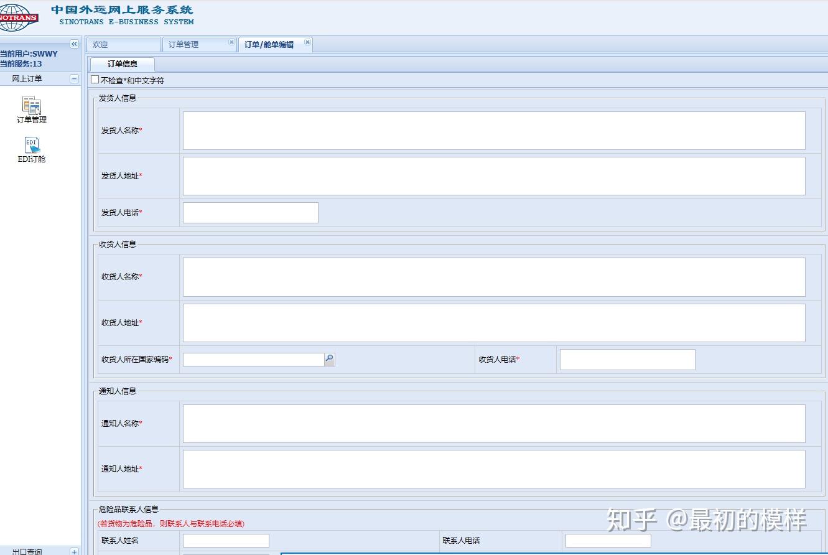This screenshot has width=828, height=555.
Task: Focus the 收货人地址 text area
Action: pyautogui.click(x=494, y=322)
